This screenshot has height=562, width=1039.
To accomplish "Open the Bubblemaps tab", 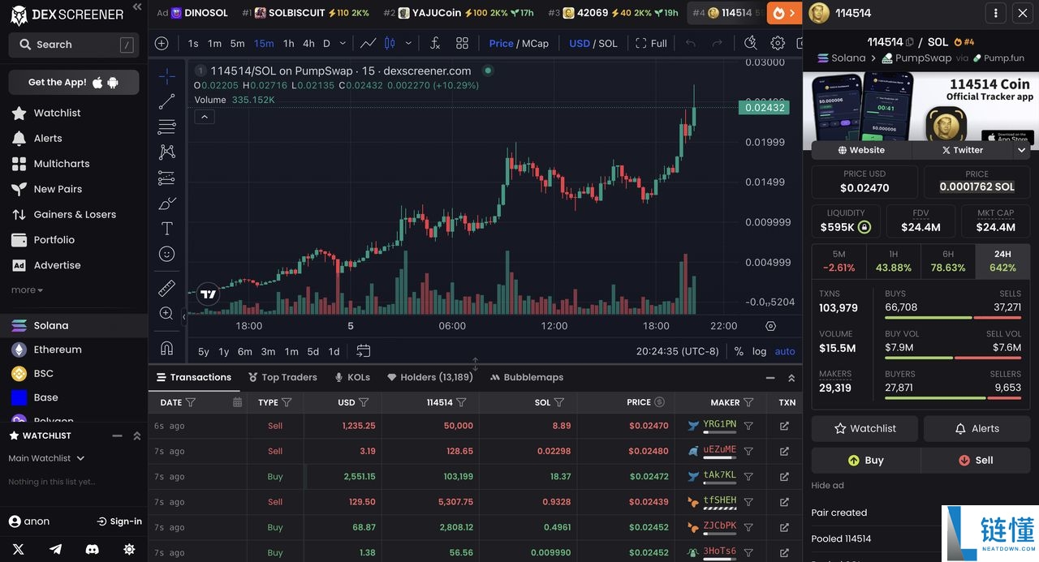I will pos(527,377).
